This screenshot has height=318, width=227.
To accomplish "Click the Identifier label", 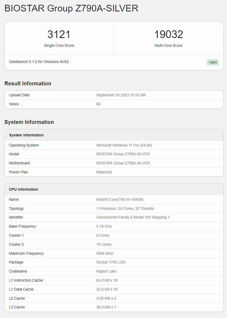I will pos(16,217).
